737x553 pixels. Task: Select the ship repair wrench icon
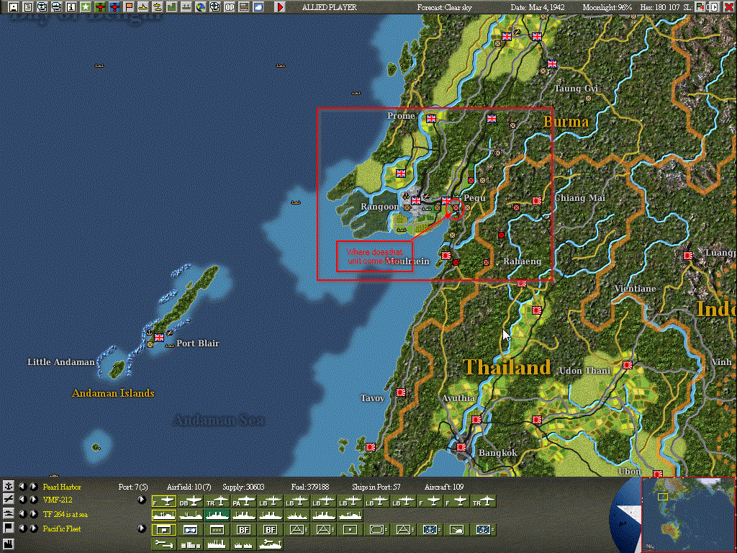pos(271,544)
